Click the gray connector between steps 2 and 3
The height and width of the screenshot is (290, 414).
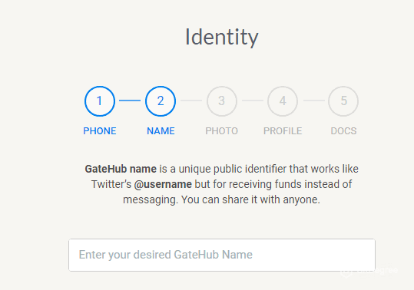tap(191, 101)
